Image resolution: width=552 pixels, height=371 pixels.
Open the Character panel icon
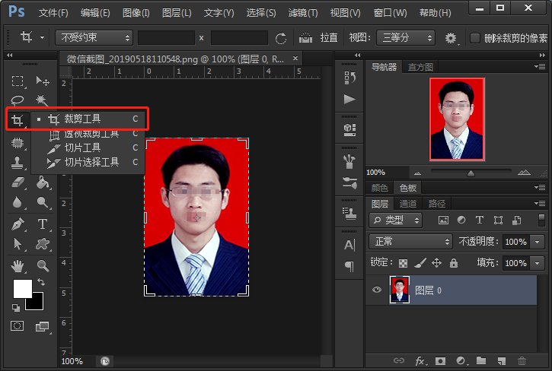point(349,245)
